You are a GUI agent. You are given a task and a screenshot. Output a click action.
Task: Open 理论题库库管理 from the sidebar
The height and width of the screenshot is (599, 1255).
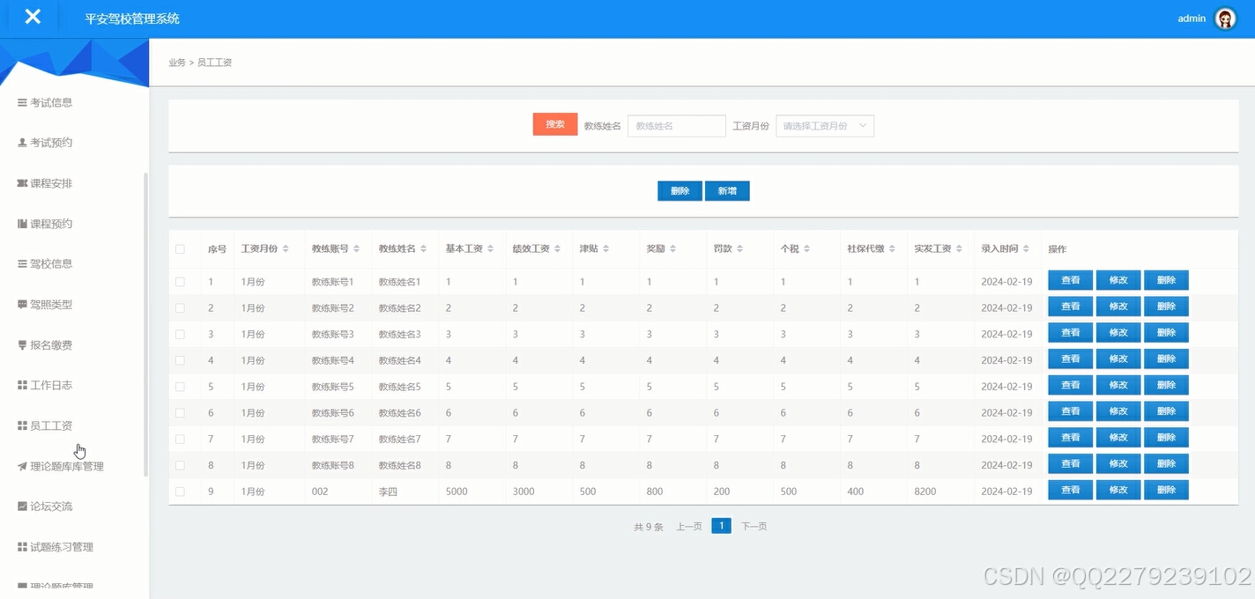[61, 466]
